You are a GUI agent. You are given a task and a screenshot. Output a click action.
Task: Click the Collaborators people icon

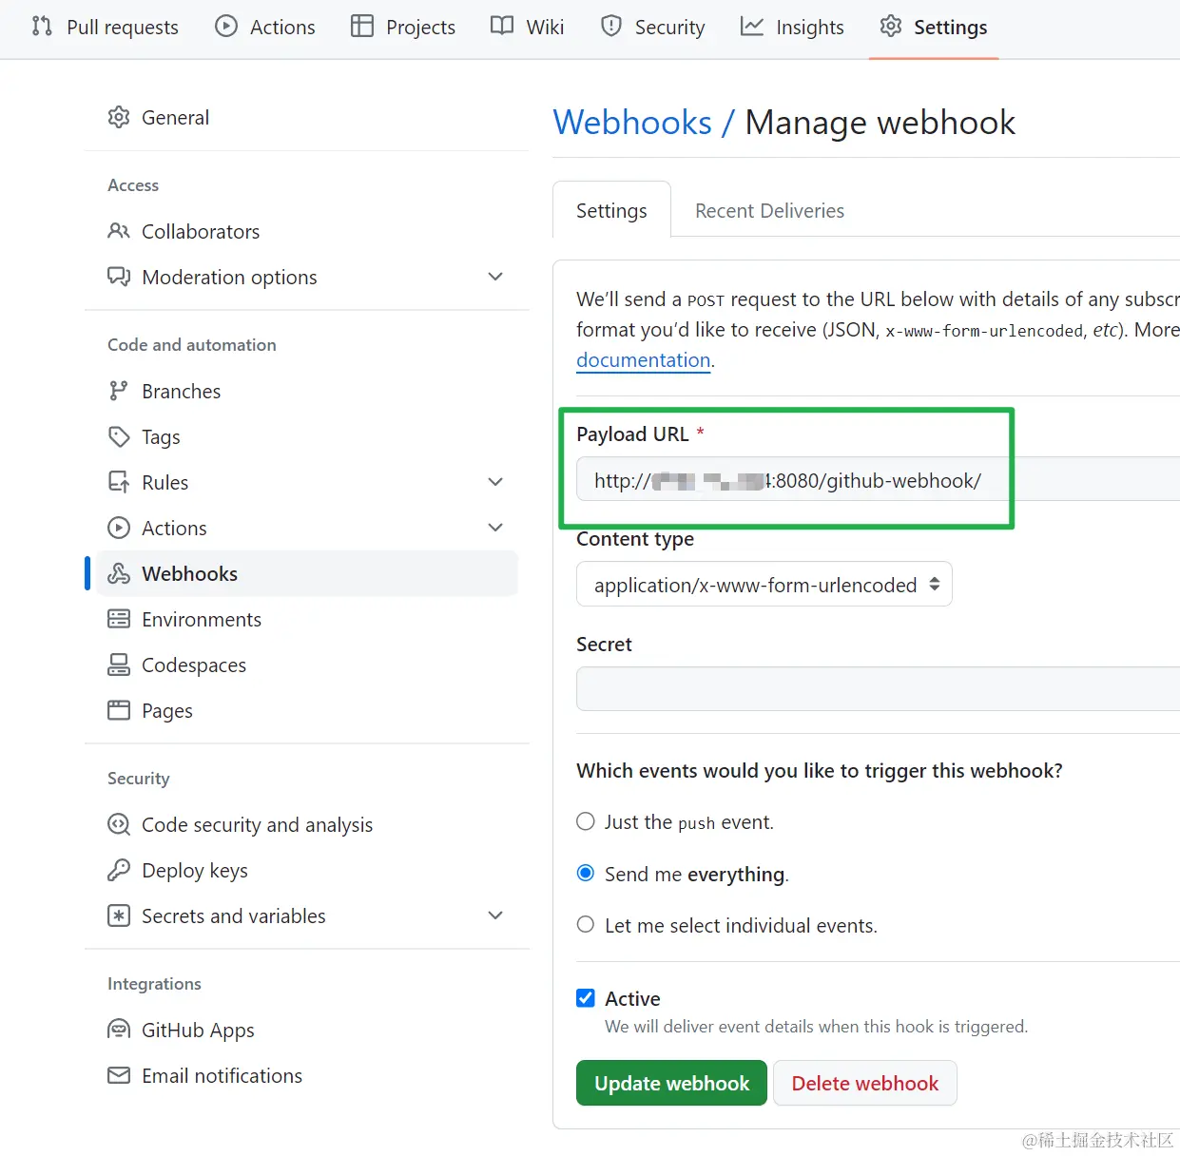(119, 231)
